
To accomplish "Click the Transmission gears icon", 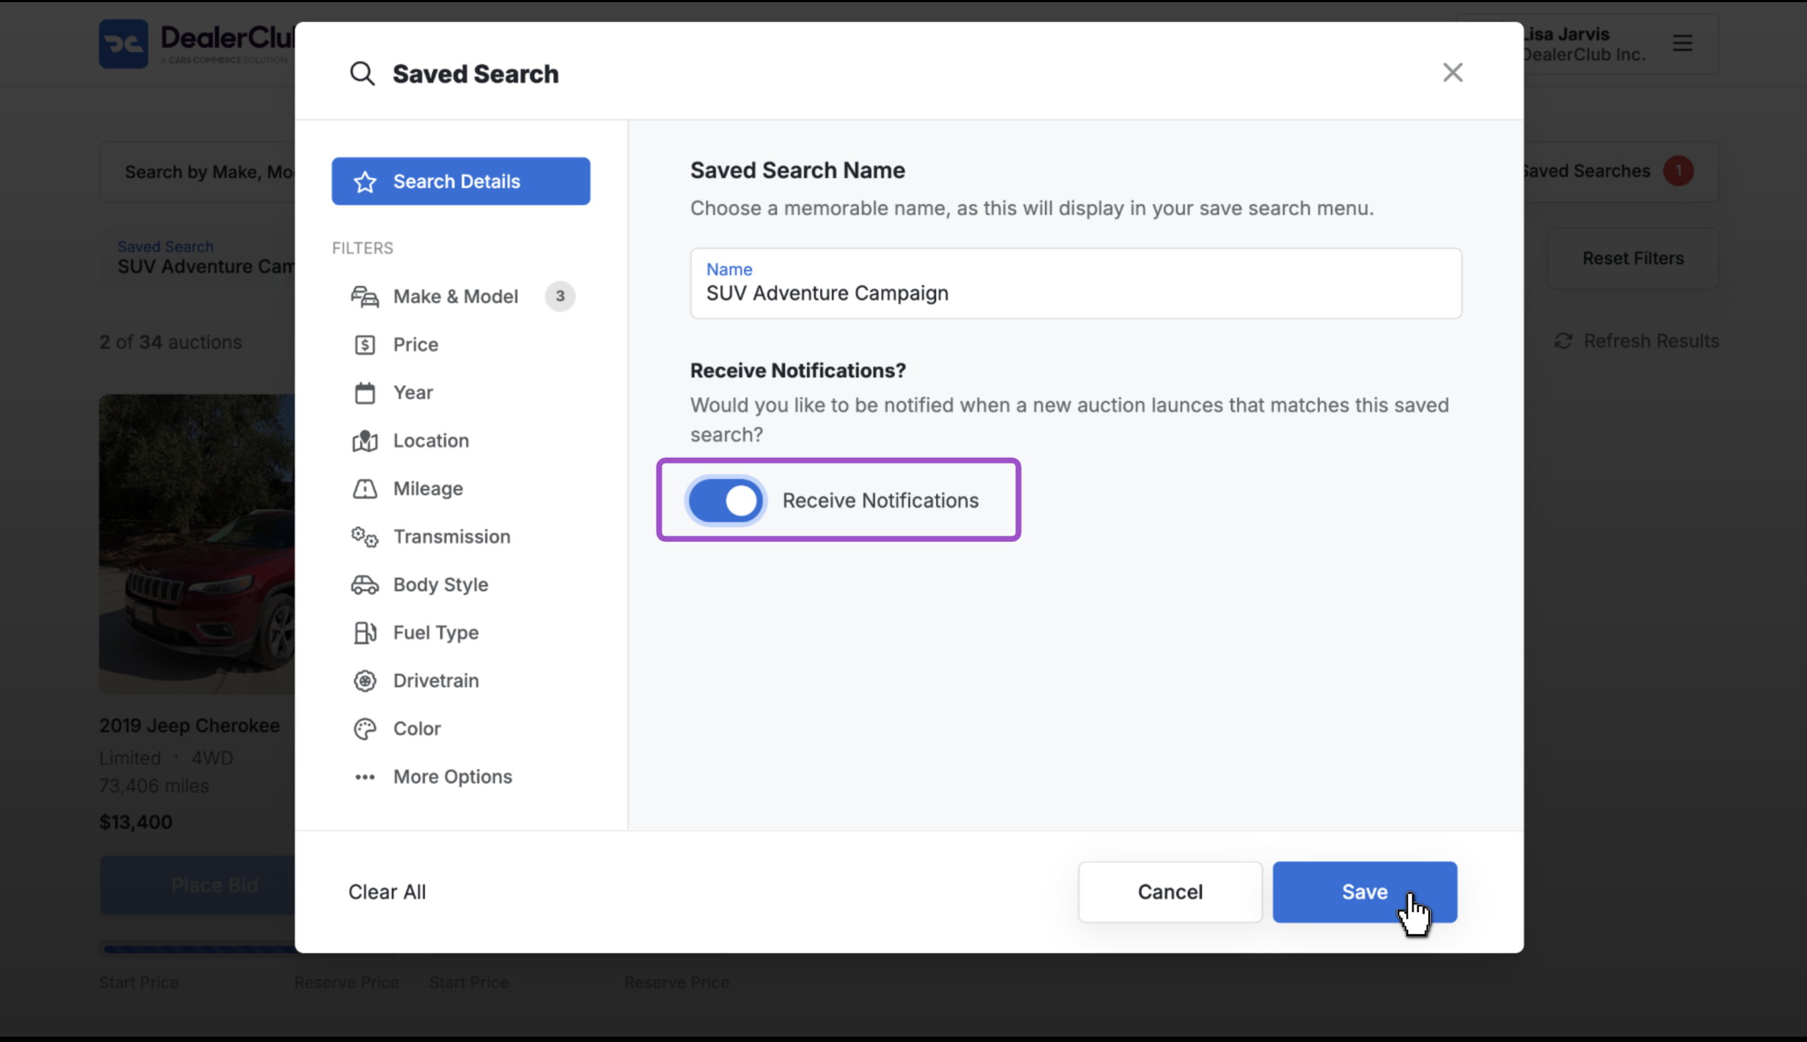I will 364,537.
